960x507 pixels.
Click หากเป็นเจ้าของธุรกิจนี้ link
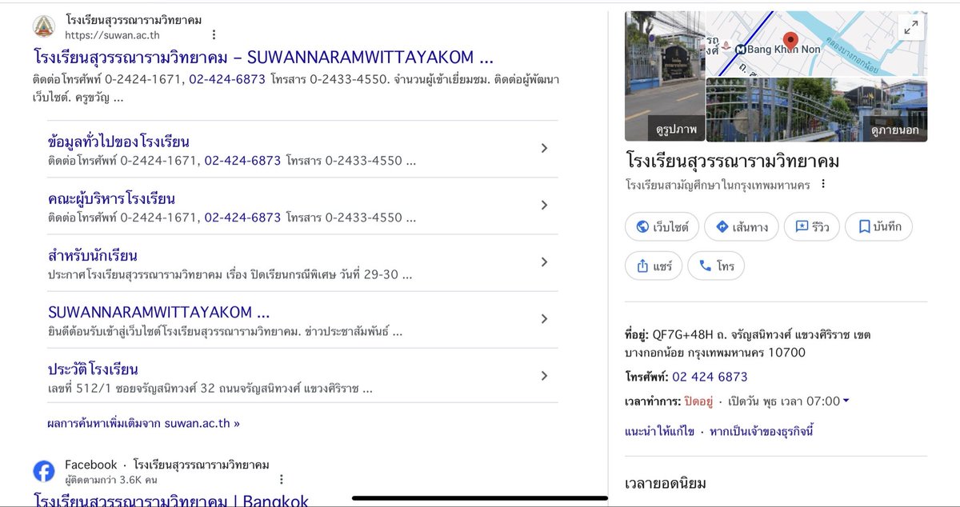[x=762, y=432]
